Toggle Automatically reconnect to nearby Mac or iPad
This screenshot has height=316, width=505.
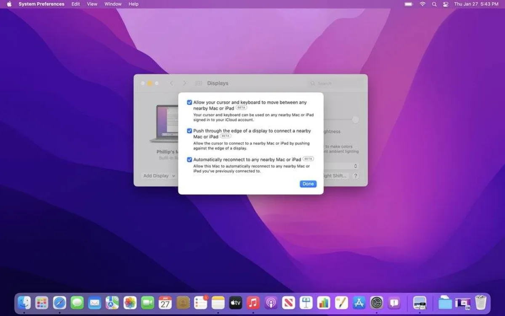point(189,160)
